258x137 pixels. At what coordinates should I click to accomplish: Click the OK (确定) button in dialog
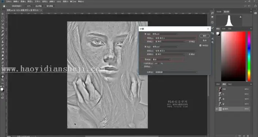(205, 36)
